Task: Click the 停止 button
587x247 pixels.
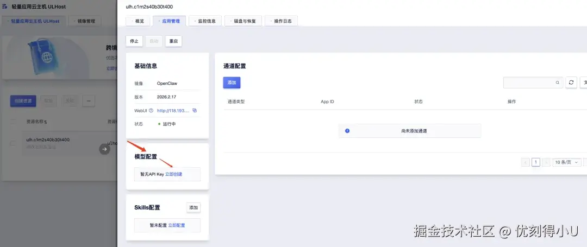Action: click(134, 41)
